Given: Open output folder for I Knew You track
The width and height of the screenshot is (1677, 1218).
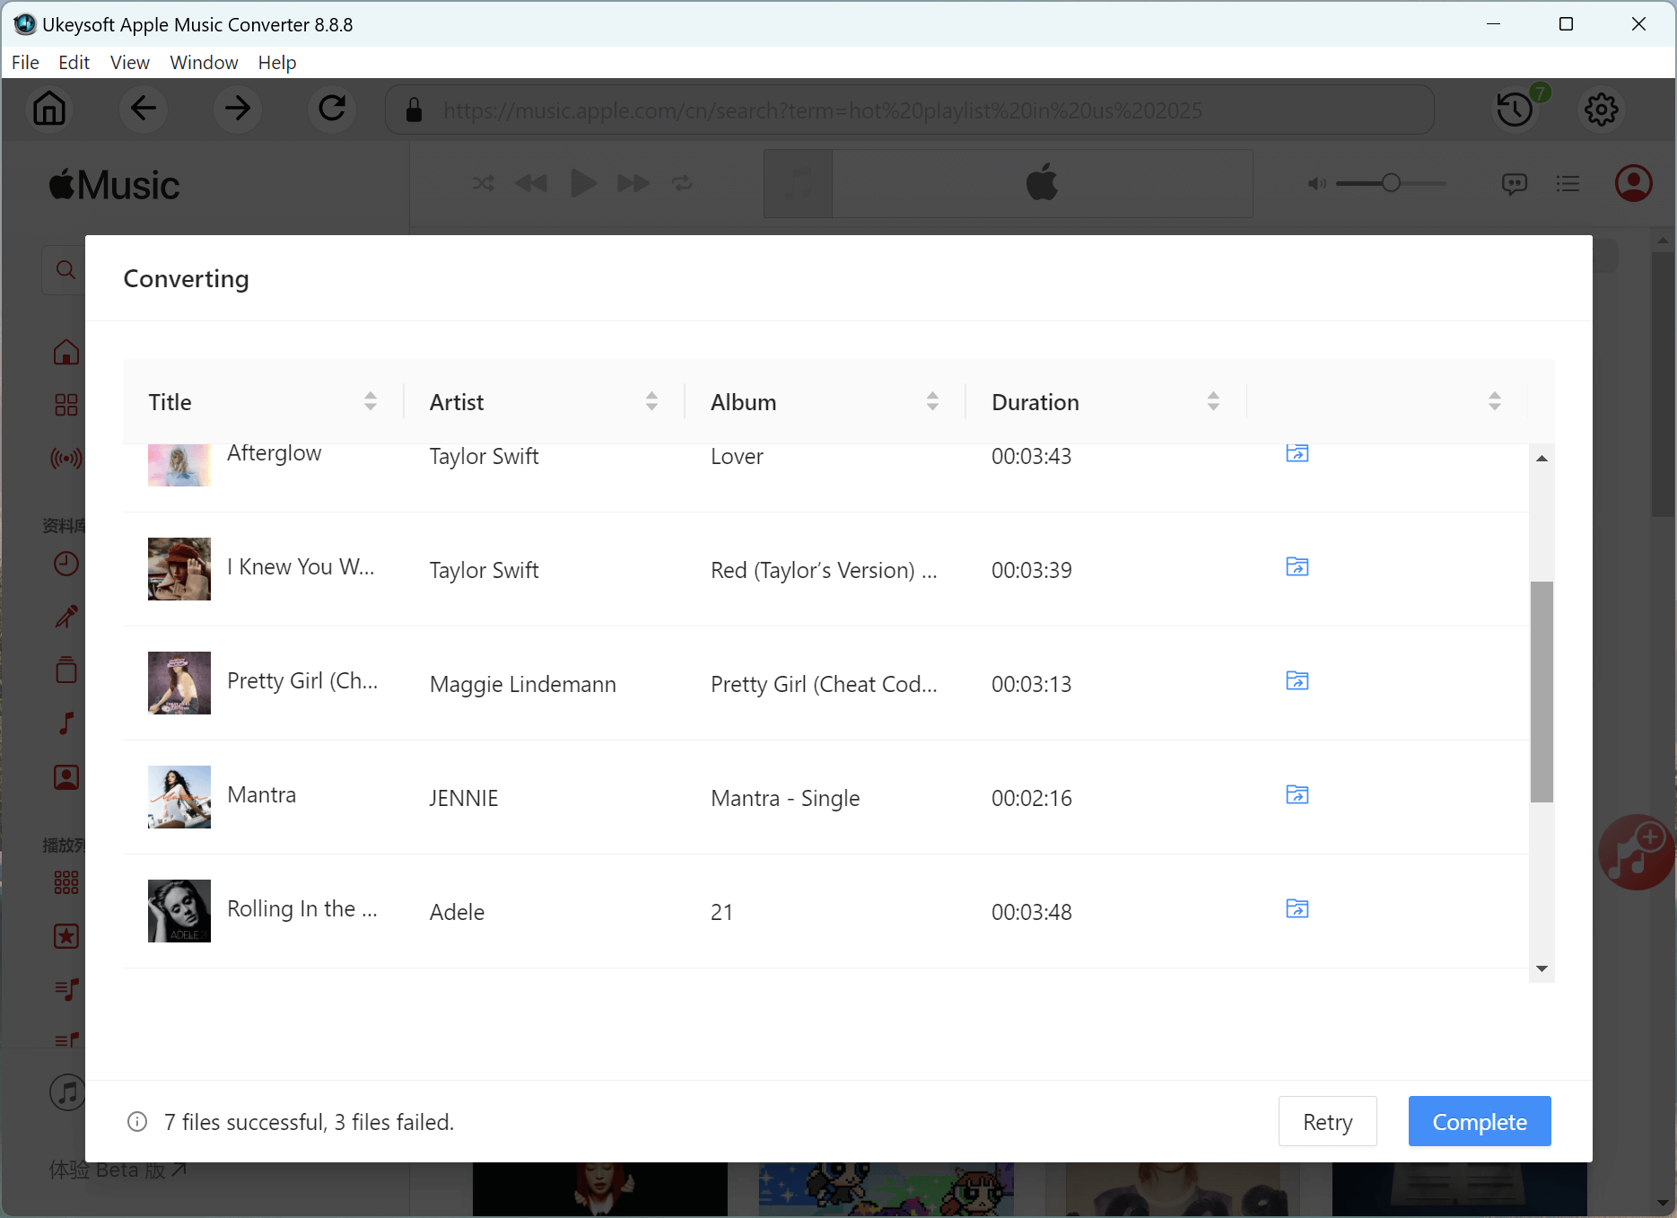Looking at the screenshot, I should [1297, 567].
